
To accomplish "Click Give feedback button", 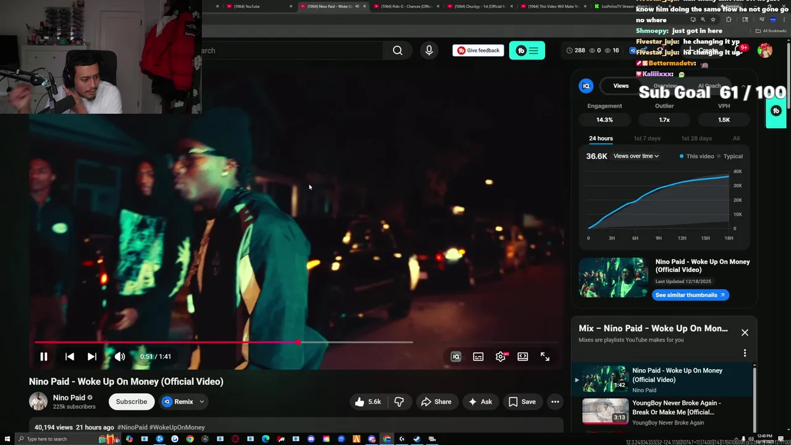I will pyautogui.click(x=478, y=51).
